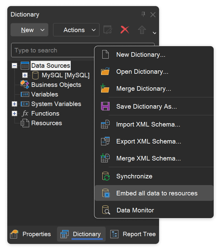Screen dimensions: 221x250
Task: Click the Embed data chip icon
Action: pyautogui.click(x=106, y=193)
